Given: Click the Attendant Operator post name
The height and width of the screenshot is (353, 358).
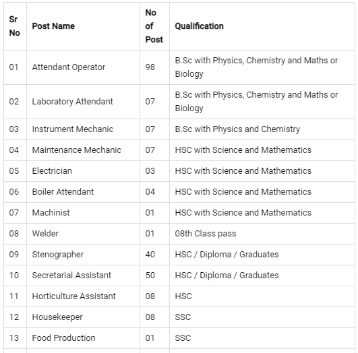Looking at the screenshot, I should click(69, 67).
